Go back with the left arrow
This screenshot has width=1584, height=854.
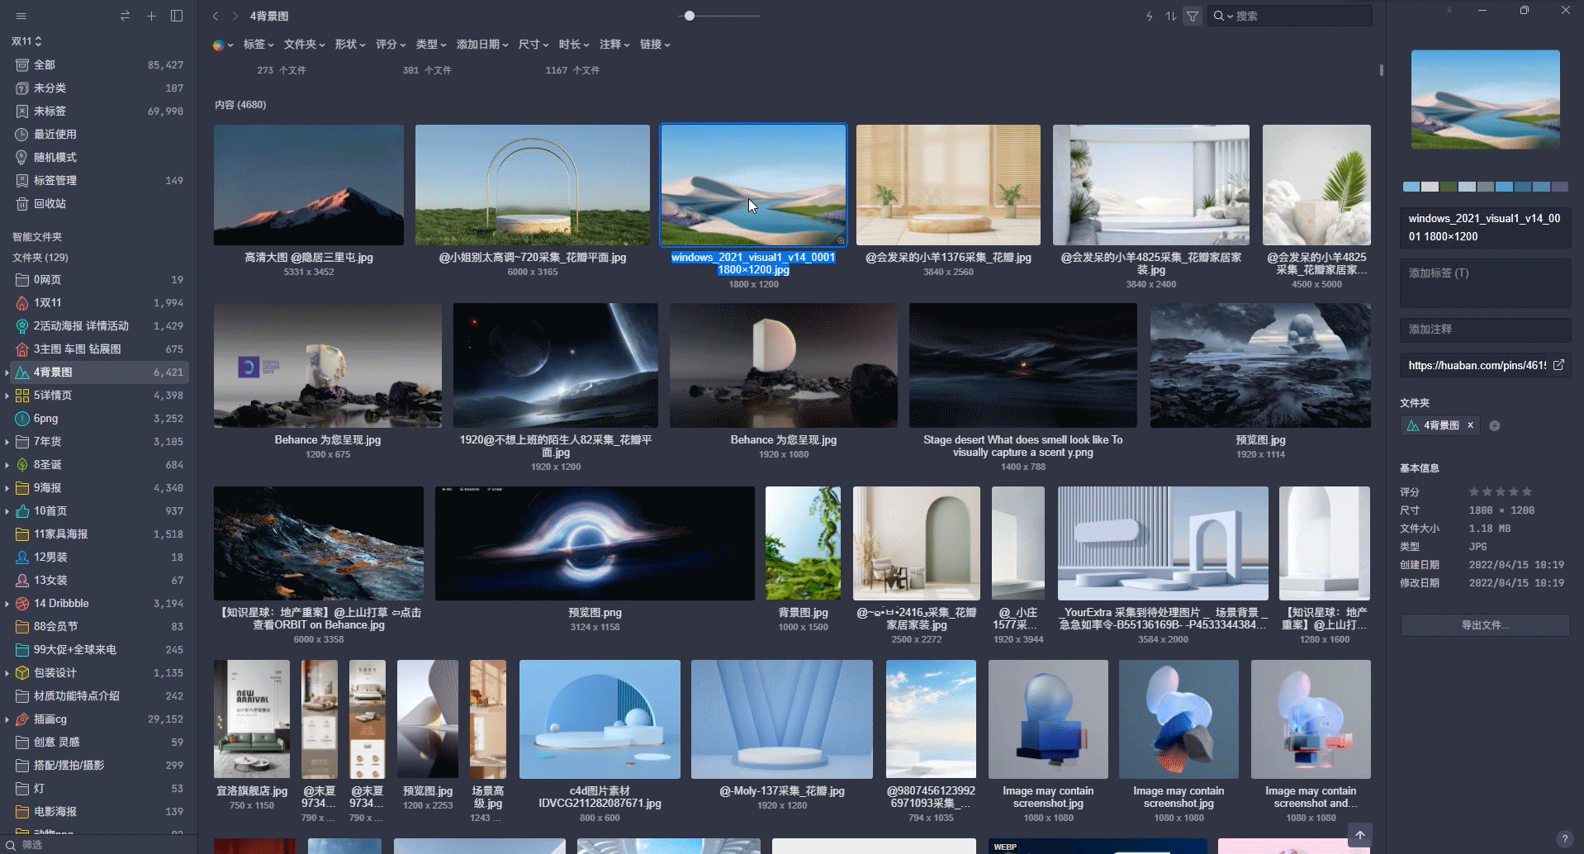point(216,16)
